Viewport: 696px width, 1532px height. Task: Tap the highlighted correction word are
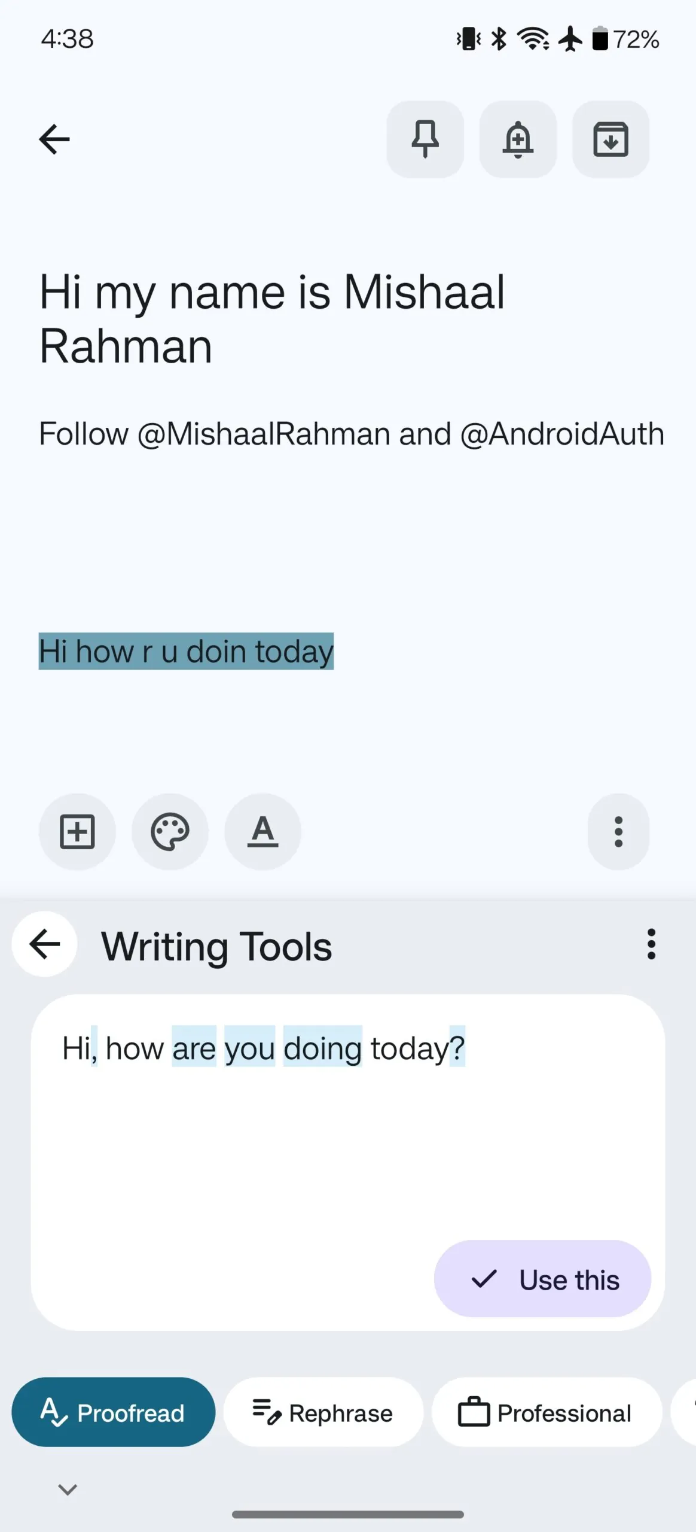(x=194, y=1048)
